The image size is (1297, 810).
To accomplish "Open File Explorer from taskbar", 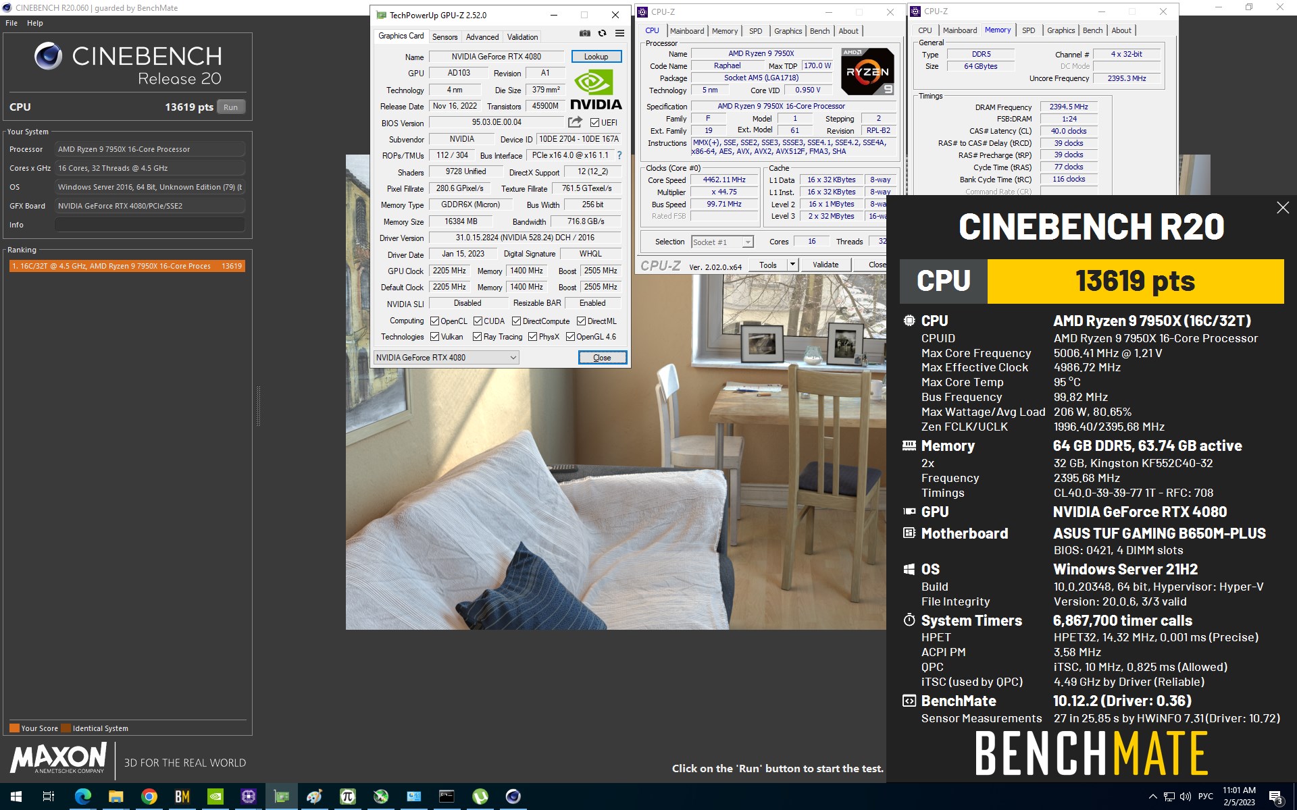I will pyautogui.click(x=116, y=796).
